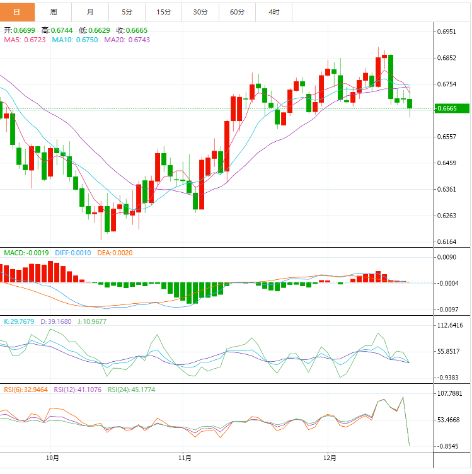
Task: Click the 10月 date marker on time axis
Action: click(53, 458)
